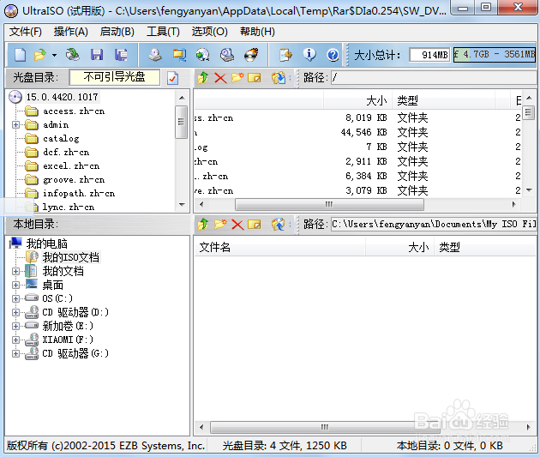Click the Convert image format icon

pyautogui.click(x=203, y=55)
